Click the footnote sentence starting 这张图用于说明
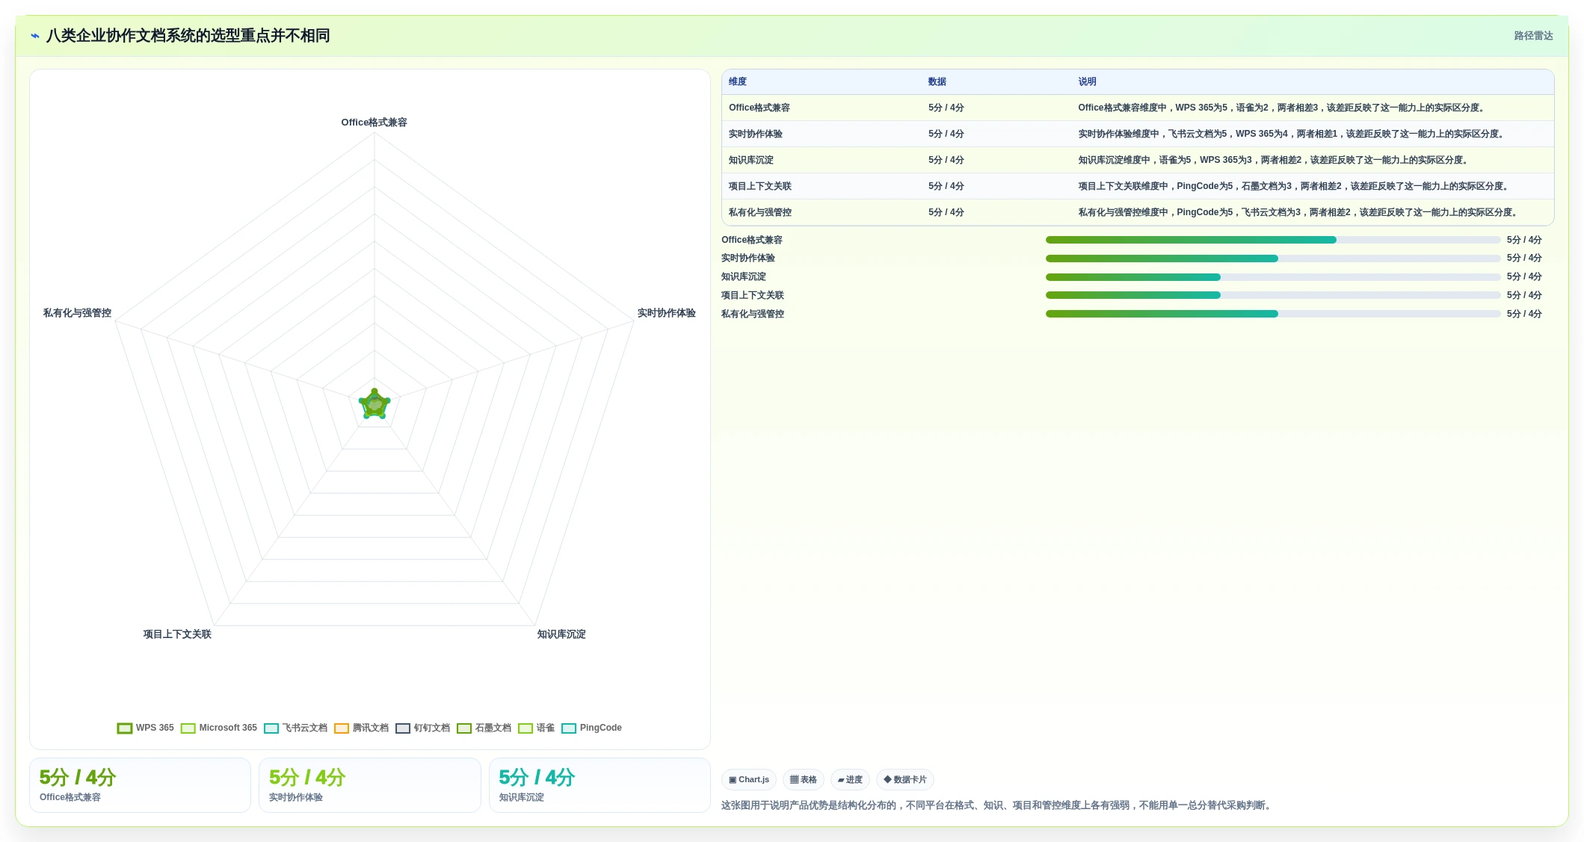This screenshot has height=842, width=1584. tap(998, 805)
